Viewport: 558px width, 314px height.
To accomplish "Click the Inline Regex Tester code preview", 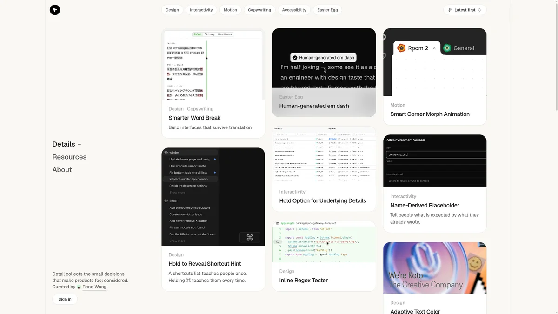I will click(x=324, y=241).
